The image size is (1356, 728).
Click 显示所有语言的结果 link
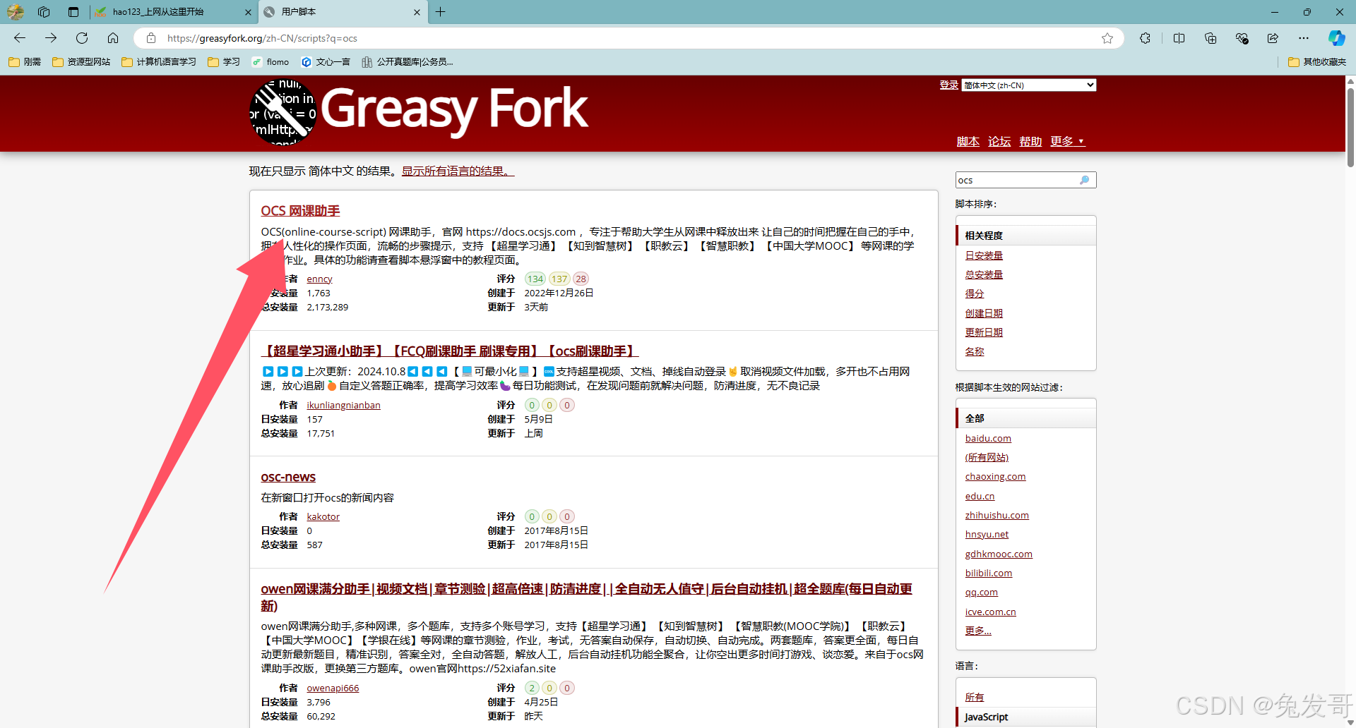tap(458, 171)
